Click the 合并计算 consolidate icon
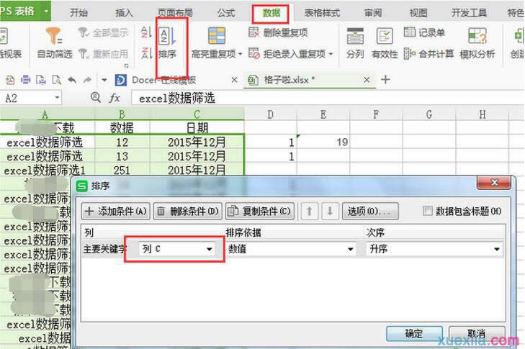Viewport: 525px width, 349px height. click(410, 54)
